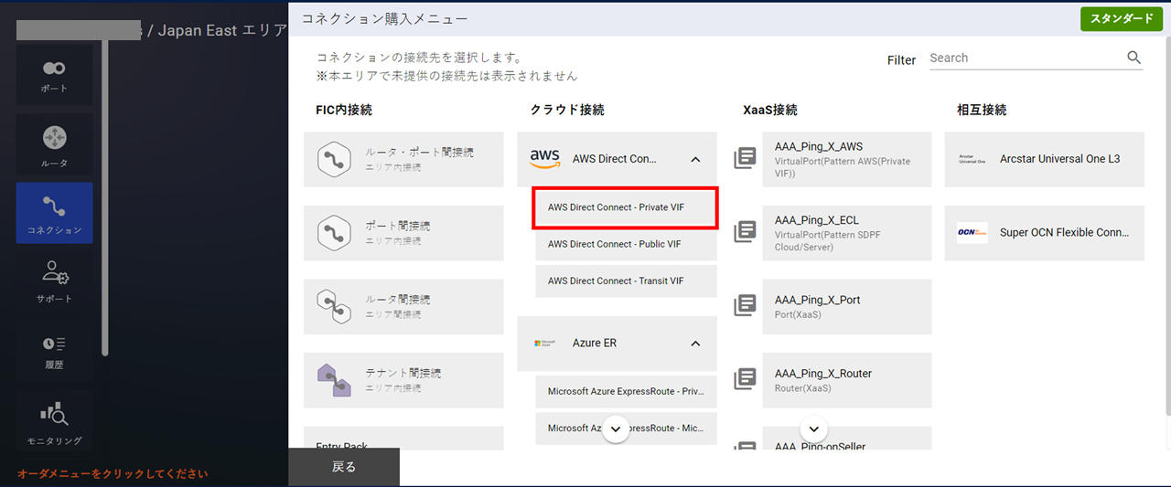The image size is (1171, 487).
Task: Click the AAA_Ping_X_Port document icon
Action: 745,306
